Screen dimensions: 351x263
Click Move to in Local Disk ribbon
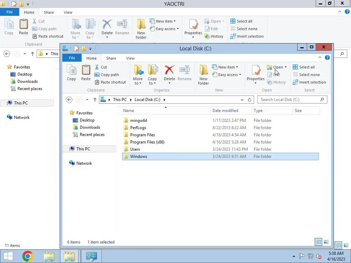click(138, 75)
